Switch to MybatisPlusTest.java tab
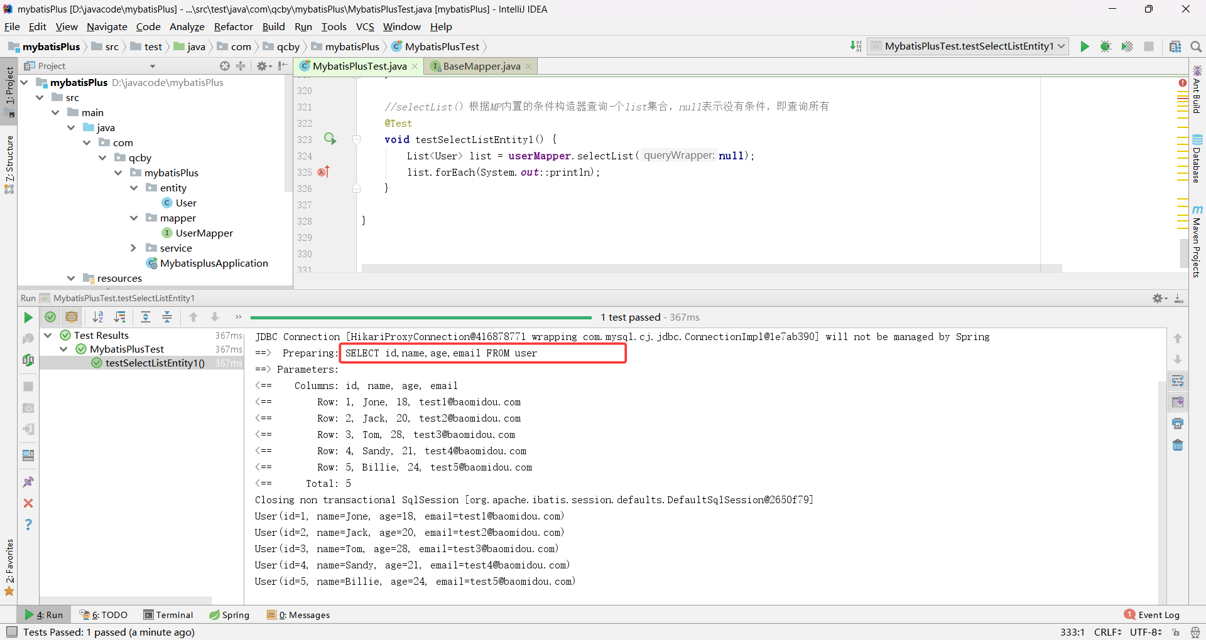 (359, 66)
